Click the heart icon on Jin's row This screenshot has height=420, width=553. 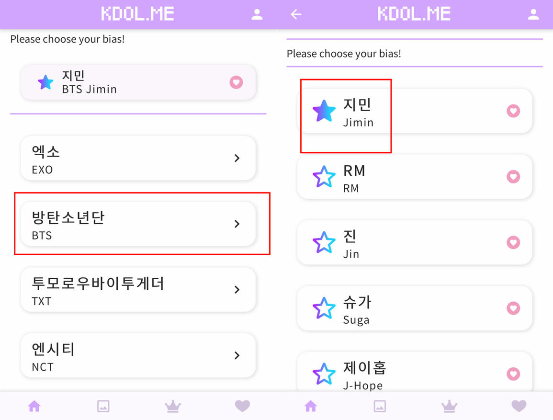[513, 242]
